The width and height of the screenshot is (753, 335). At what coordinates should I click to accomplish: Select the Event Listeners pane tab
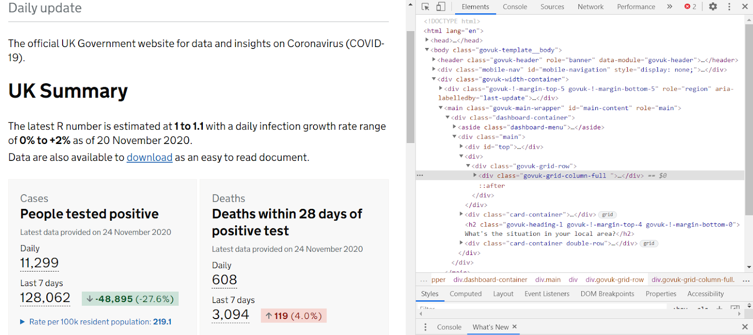coord(547,294)
